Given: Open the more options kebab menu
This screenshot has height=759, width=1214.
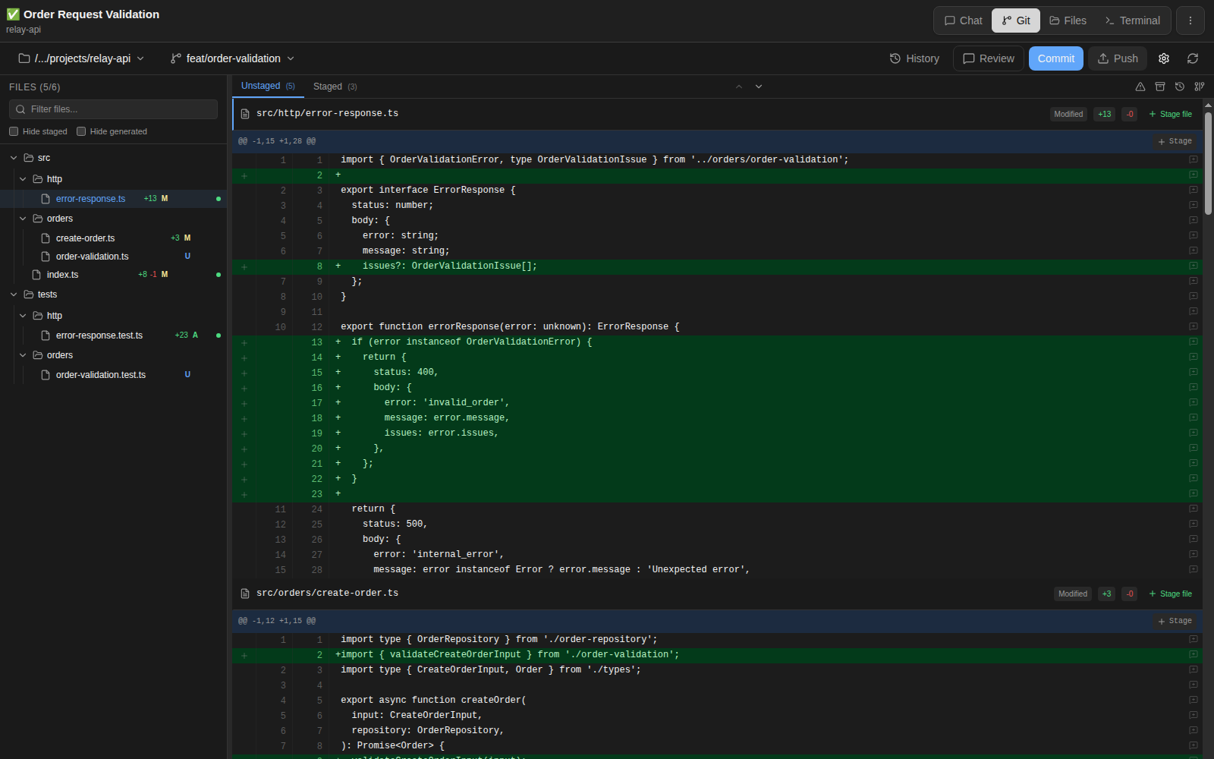Looking at the screenshot, I should tap(1190, 20).
